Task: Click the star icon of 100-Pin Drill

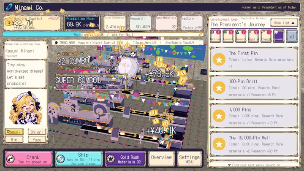Action: click(x=219, y=88)
